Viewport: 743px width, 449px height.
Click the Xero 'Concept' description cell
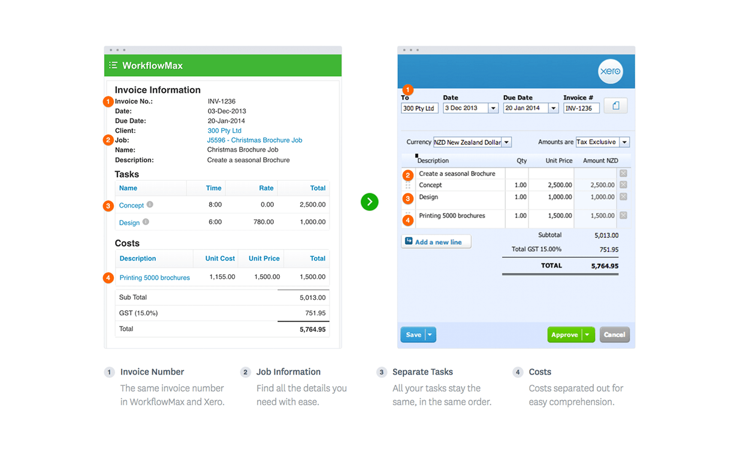[x=460, y=185]
